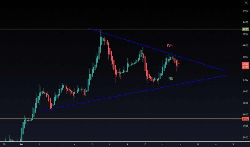Click the 870.00 price axis label
The height and width of the screenshot is (147, 250).
(x=245, y=126)
